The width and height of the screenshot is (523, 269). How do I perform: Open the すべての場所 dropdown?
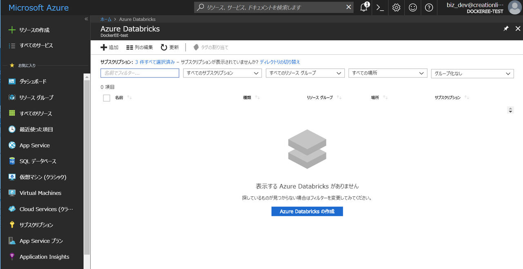388,73
